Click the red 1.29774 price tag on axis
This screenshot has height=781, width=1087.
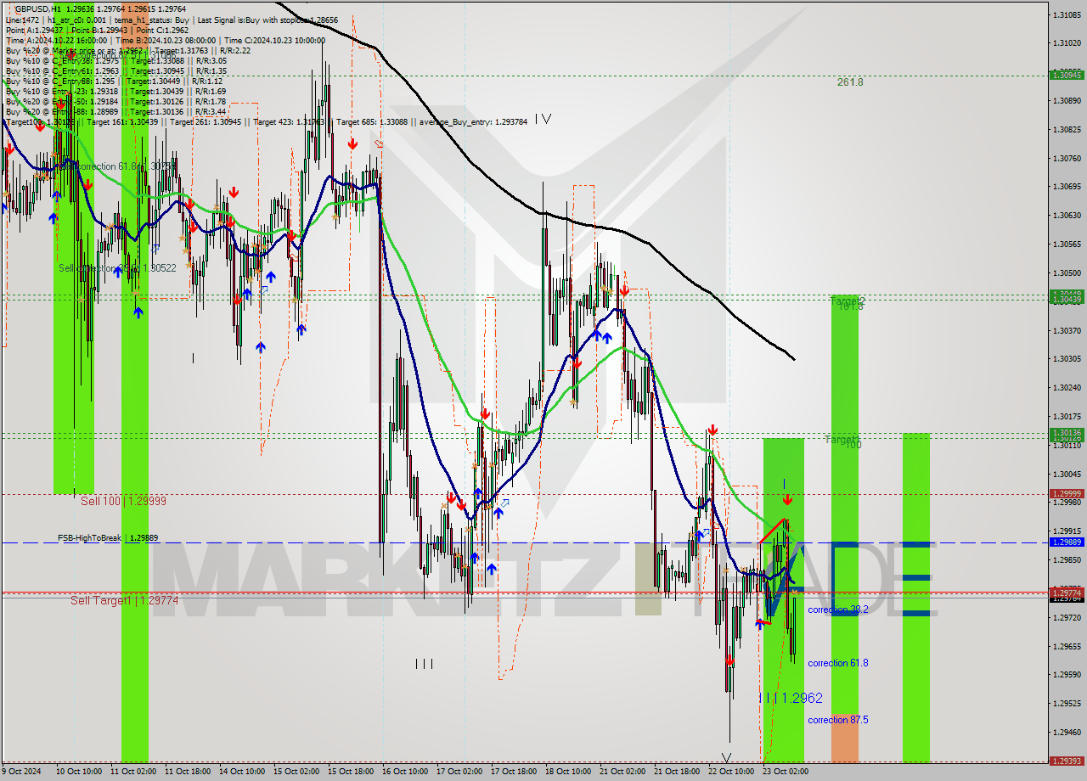(x=1066, y=592)
